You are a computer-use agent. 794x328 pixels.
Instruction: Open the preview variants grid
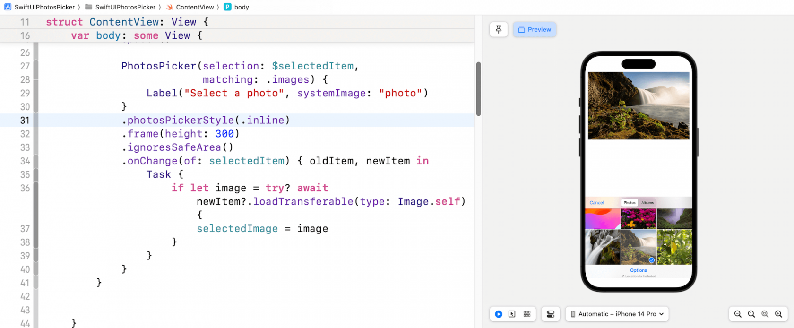point(527,314)
